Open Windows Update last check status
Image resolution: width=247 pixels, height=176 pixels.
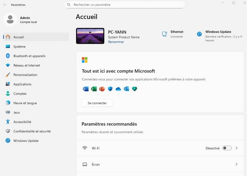coord(219,36)
